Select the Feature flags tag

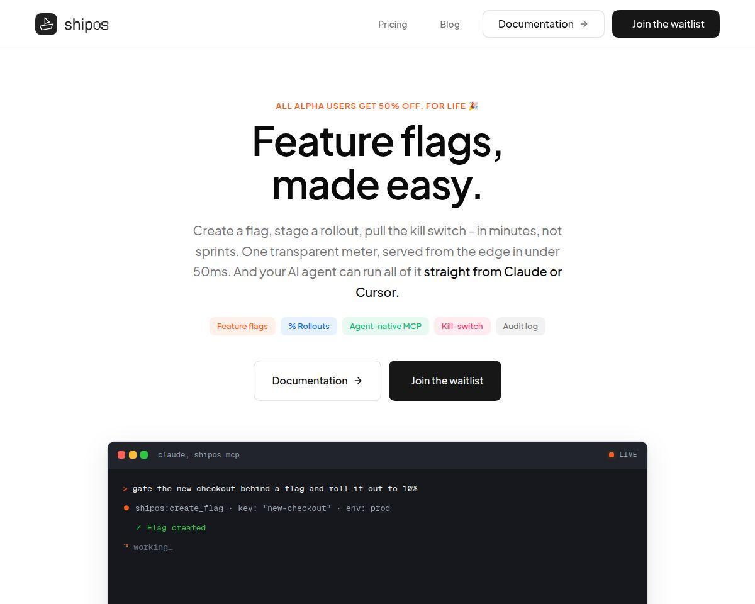coord(242,326)
